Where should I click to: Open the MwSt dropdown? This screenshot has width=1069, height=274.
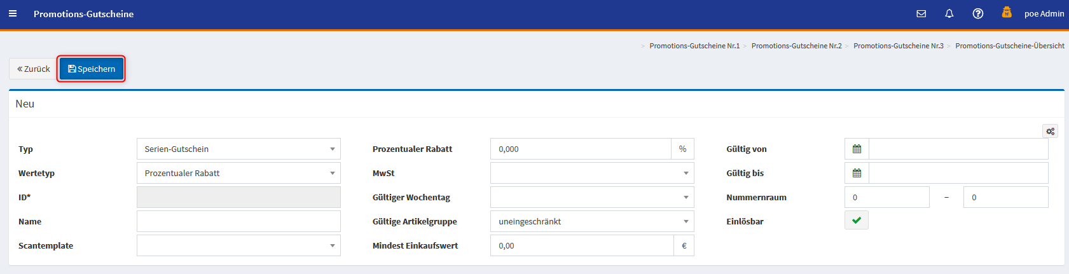[591, 173]
